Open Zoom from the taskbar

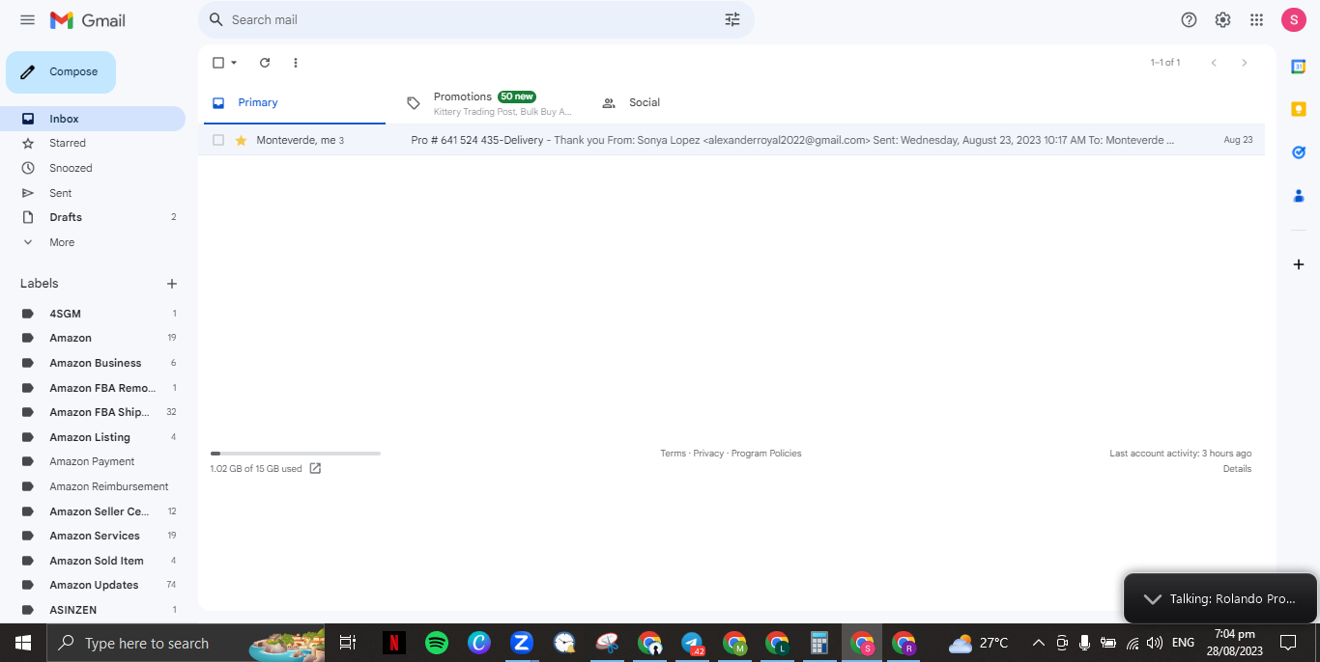pos(522,643)
